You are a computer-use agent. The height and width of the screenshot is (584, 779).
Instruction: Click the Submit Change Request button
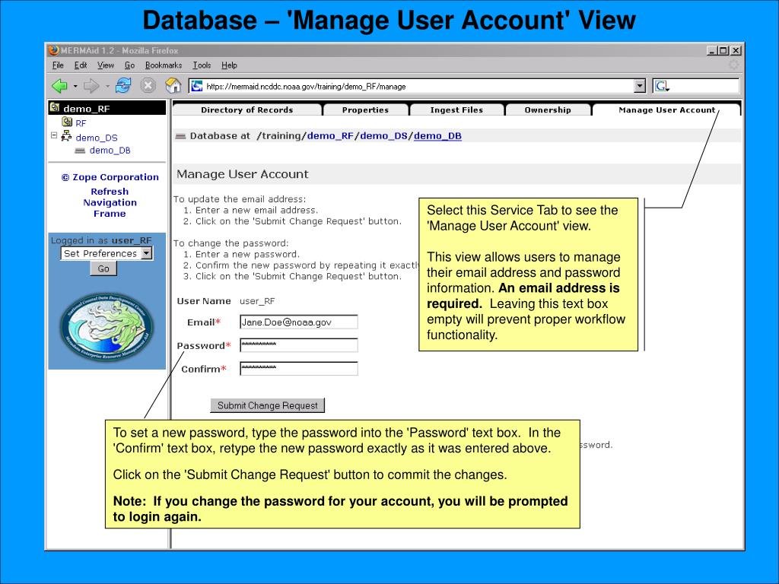click(267, 405)
